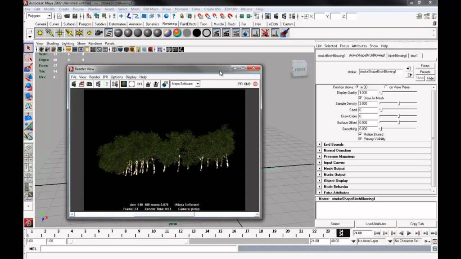
Task: Redo previous render in Render View
Action: 74,84
